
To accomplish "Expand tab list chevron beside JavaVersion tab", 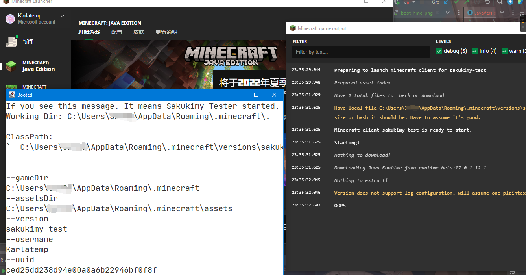I will pos(502,13).
